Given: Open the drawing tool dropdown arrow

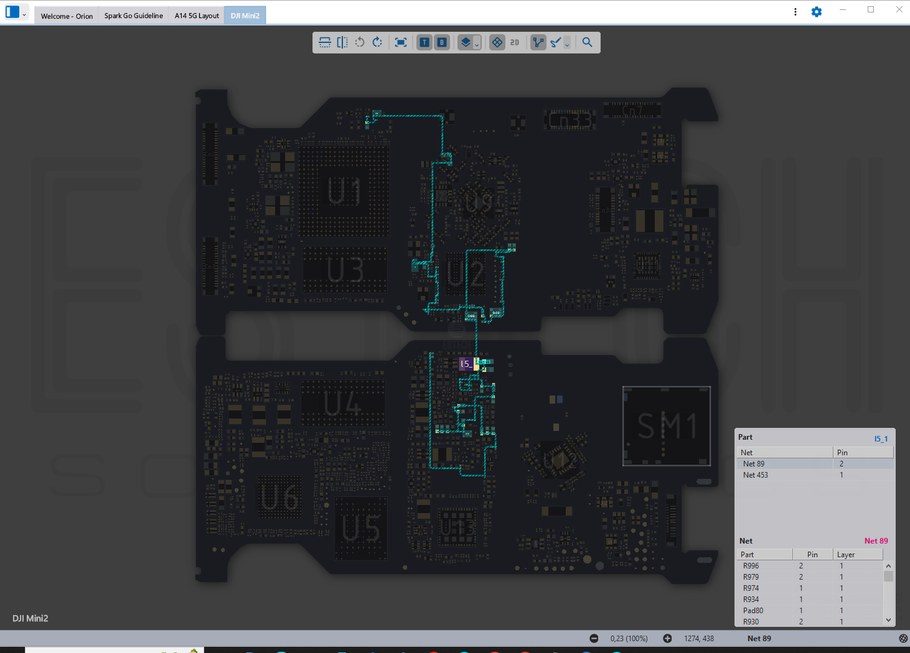Looking at the screenshot, I should [x=567, y=44].
